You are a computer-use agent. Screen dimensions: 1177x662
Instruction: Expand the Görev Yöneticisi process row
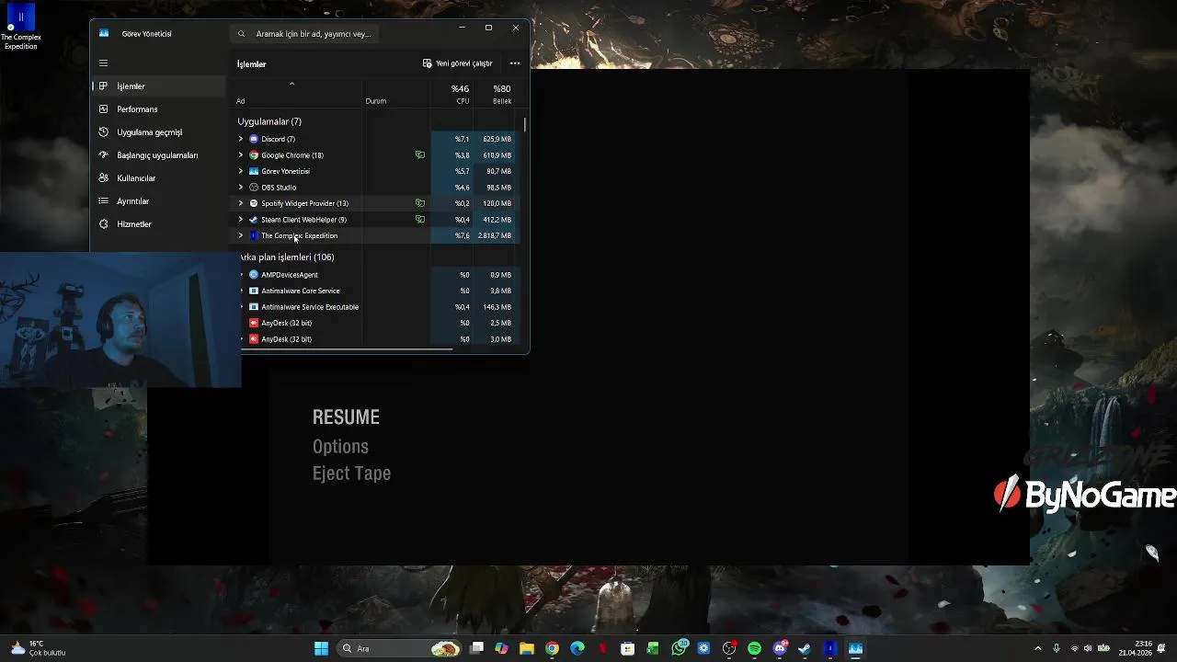[x=241, y=171]
